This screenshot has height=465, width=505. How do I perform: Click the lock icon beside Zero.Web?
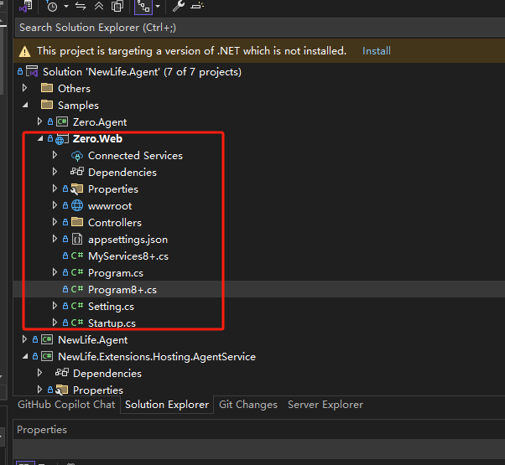[x=50, y=138]
